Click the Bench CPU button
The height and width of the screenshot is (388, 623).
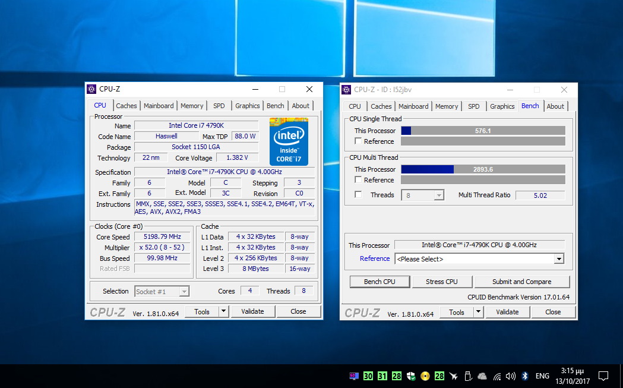pyautogui.click(x=380, y=282)
